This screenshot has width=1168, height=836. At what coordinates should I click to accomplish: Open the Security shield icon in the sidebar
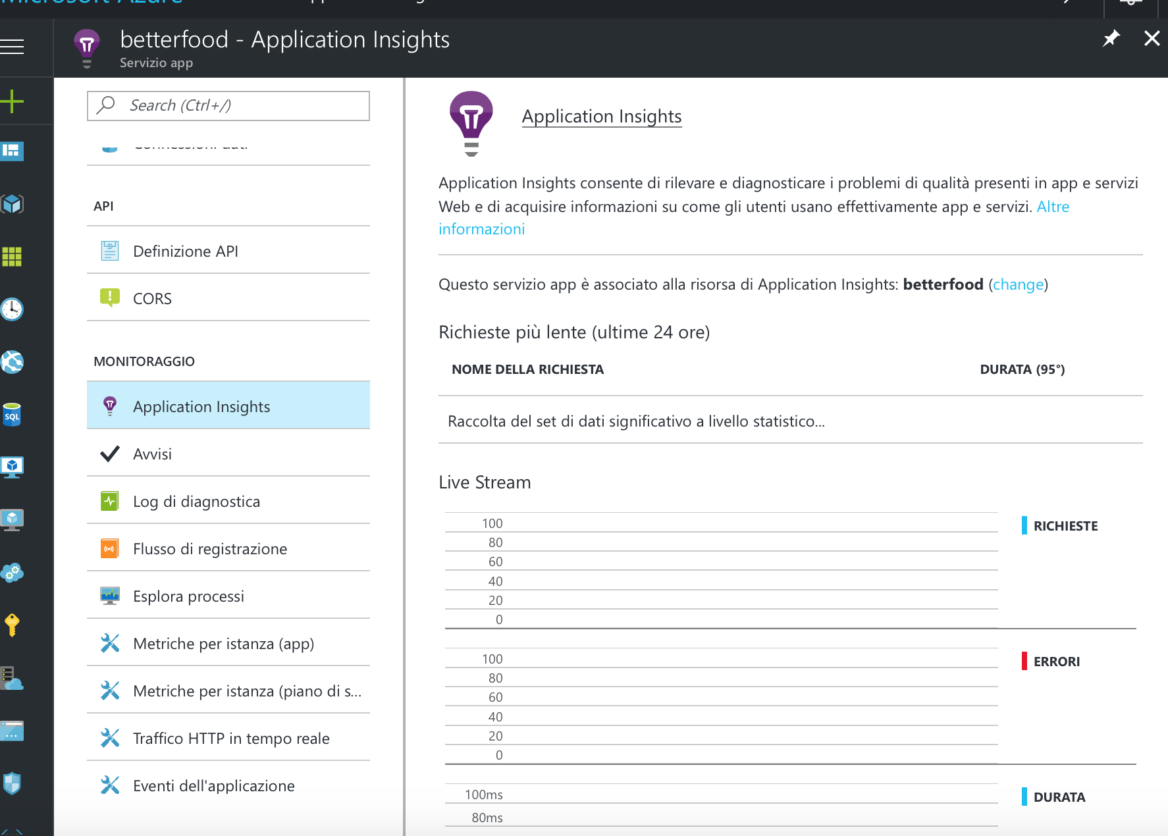tap(12, 783)
